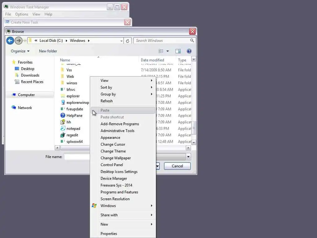Viewport: 317px width, 238px height.
Task: Click the New folder button
Action: 48,51
